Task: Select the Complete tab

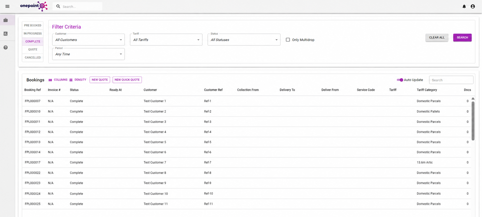Action: pyautogui.click(x=33, y=42)
